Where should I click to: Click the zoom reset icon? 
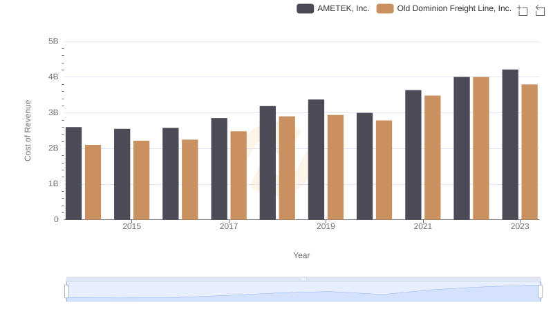pyautogui.click(x=540, y=10)
